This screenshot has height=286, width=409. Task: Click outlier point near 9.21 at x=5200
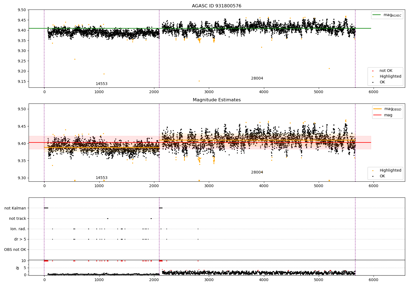[329, 68]
